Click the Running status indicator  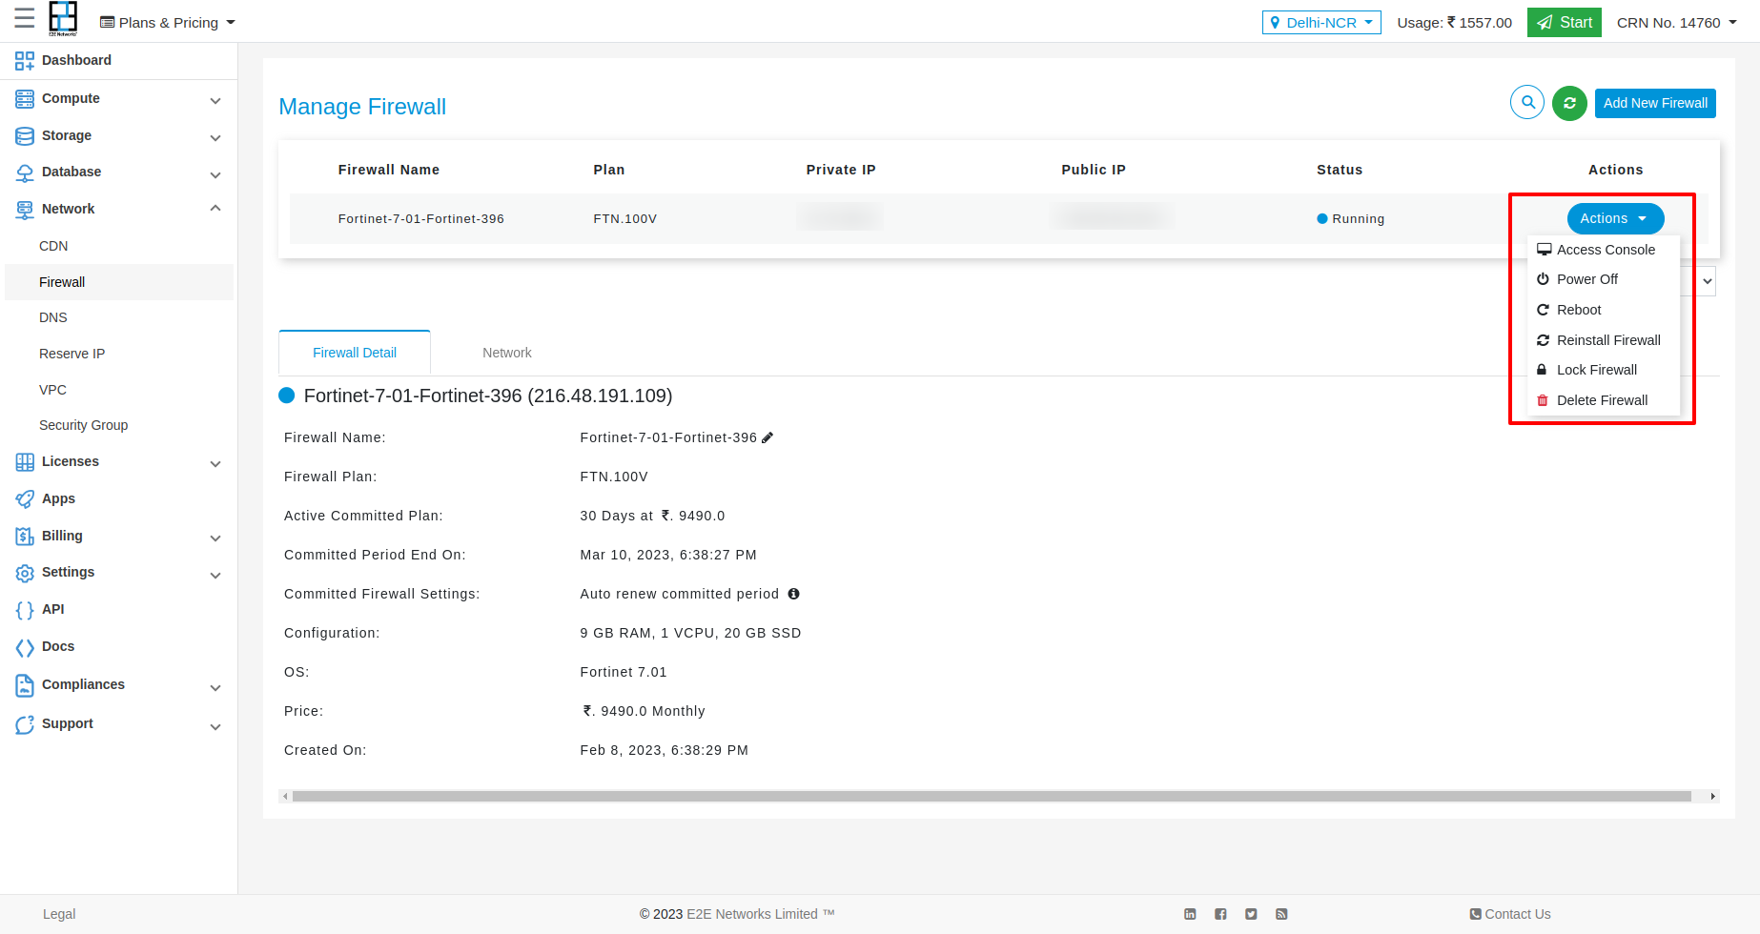click(x=1350, y=219)
